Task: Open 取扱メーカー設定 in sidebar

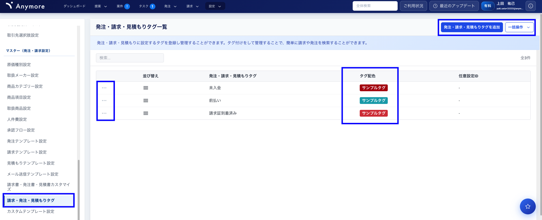Action: tap(23, 75)
